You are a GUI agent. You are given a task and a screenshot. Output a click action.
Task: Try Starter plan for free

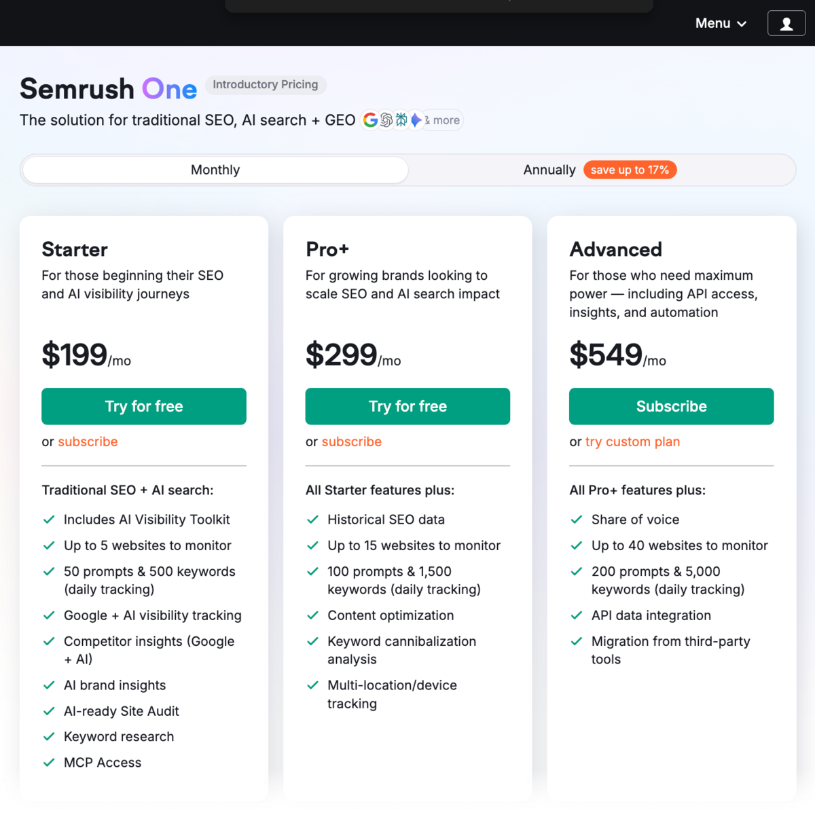point(143,406)
